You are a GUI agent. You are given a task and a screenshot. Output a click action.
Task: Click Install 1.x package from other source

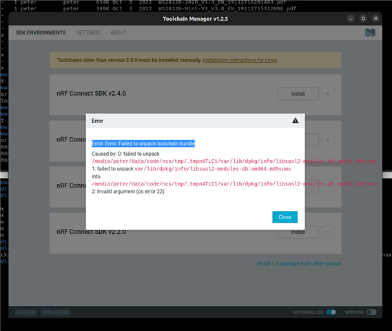coord(299,263)
